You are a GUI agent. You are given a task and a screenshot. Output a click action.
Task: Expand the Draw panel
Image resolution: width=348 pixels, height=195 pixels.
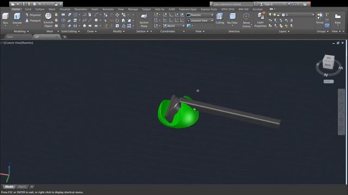[92, 31]
